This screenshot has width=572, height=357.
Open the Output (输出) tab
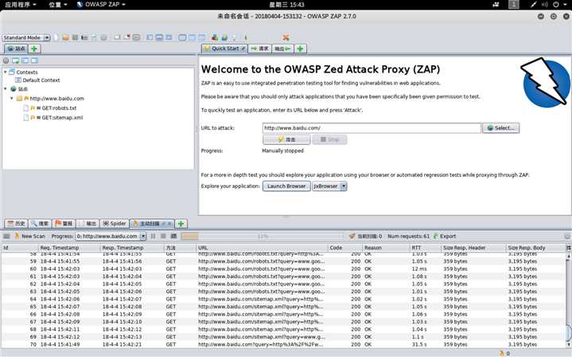point(88,223)
